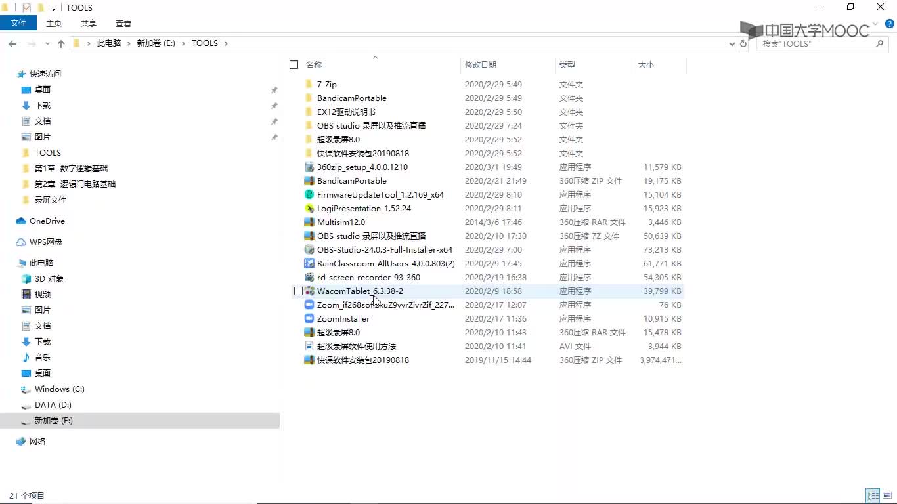Toggle the select-all checkbox in header
This screenshot has height=504, width=897.
click(294, 64)
